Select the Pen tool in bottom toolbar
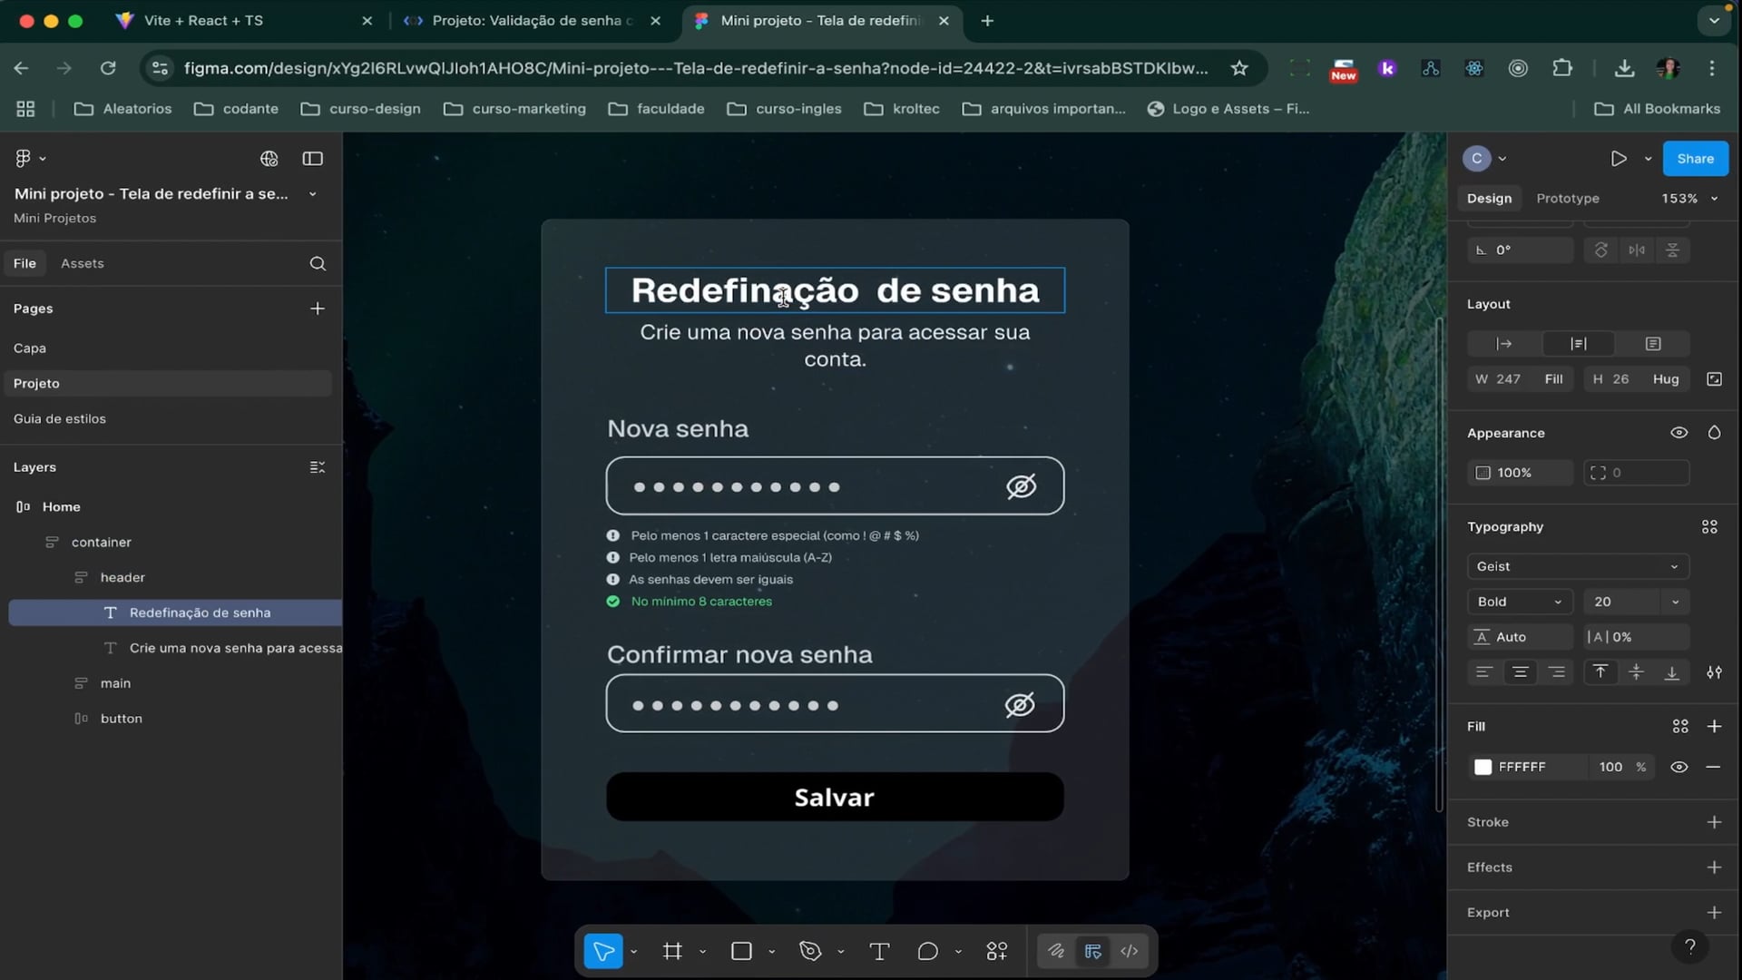 pyautogui.click(x=809, y=951)
